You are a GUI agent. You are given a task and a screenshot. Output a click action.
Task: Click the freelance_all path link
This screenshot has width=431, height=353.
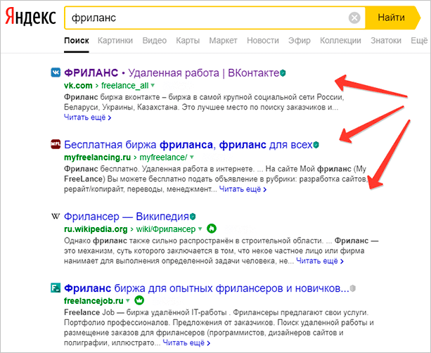[125, 86]
